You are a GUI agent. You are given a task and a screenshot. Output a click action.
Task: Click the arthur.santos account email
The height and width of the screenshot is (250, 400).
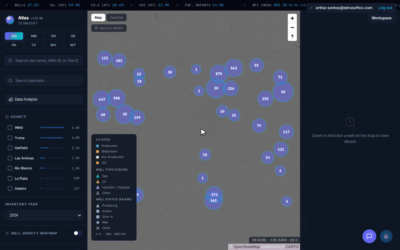[x=344, y=8]
